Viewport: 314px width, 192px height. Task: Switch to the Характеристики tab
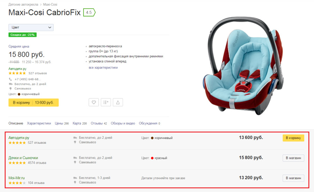tap(39, 123)
